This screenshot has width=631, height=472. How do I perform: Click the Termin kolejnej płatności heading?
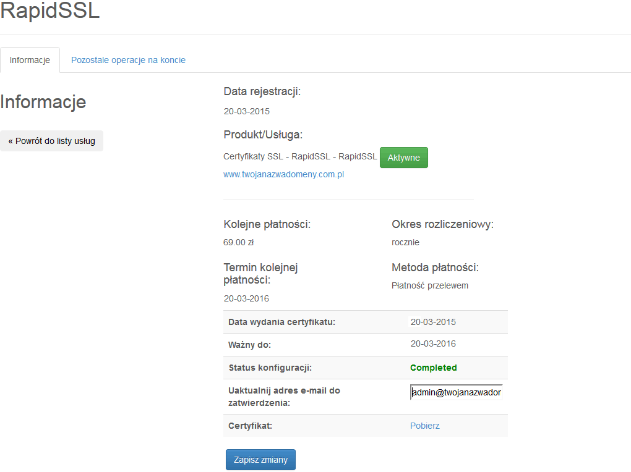click(261, 274)
